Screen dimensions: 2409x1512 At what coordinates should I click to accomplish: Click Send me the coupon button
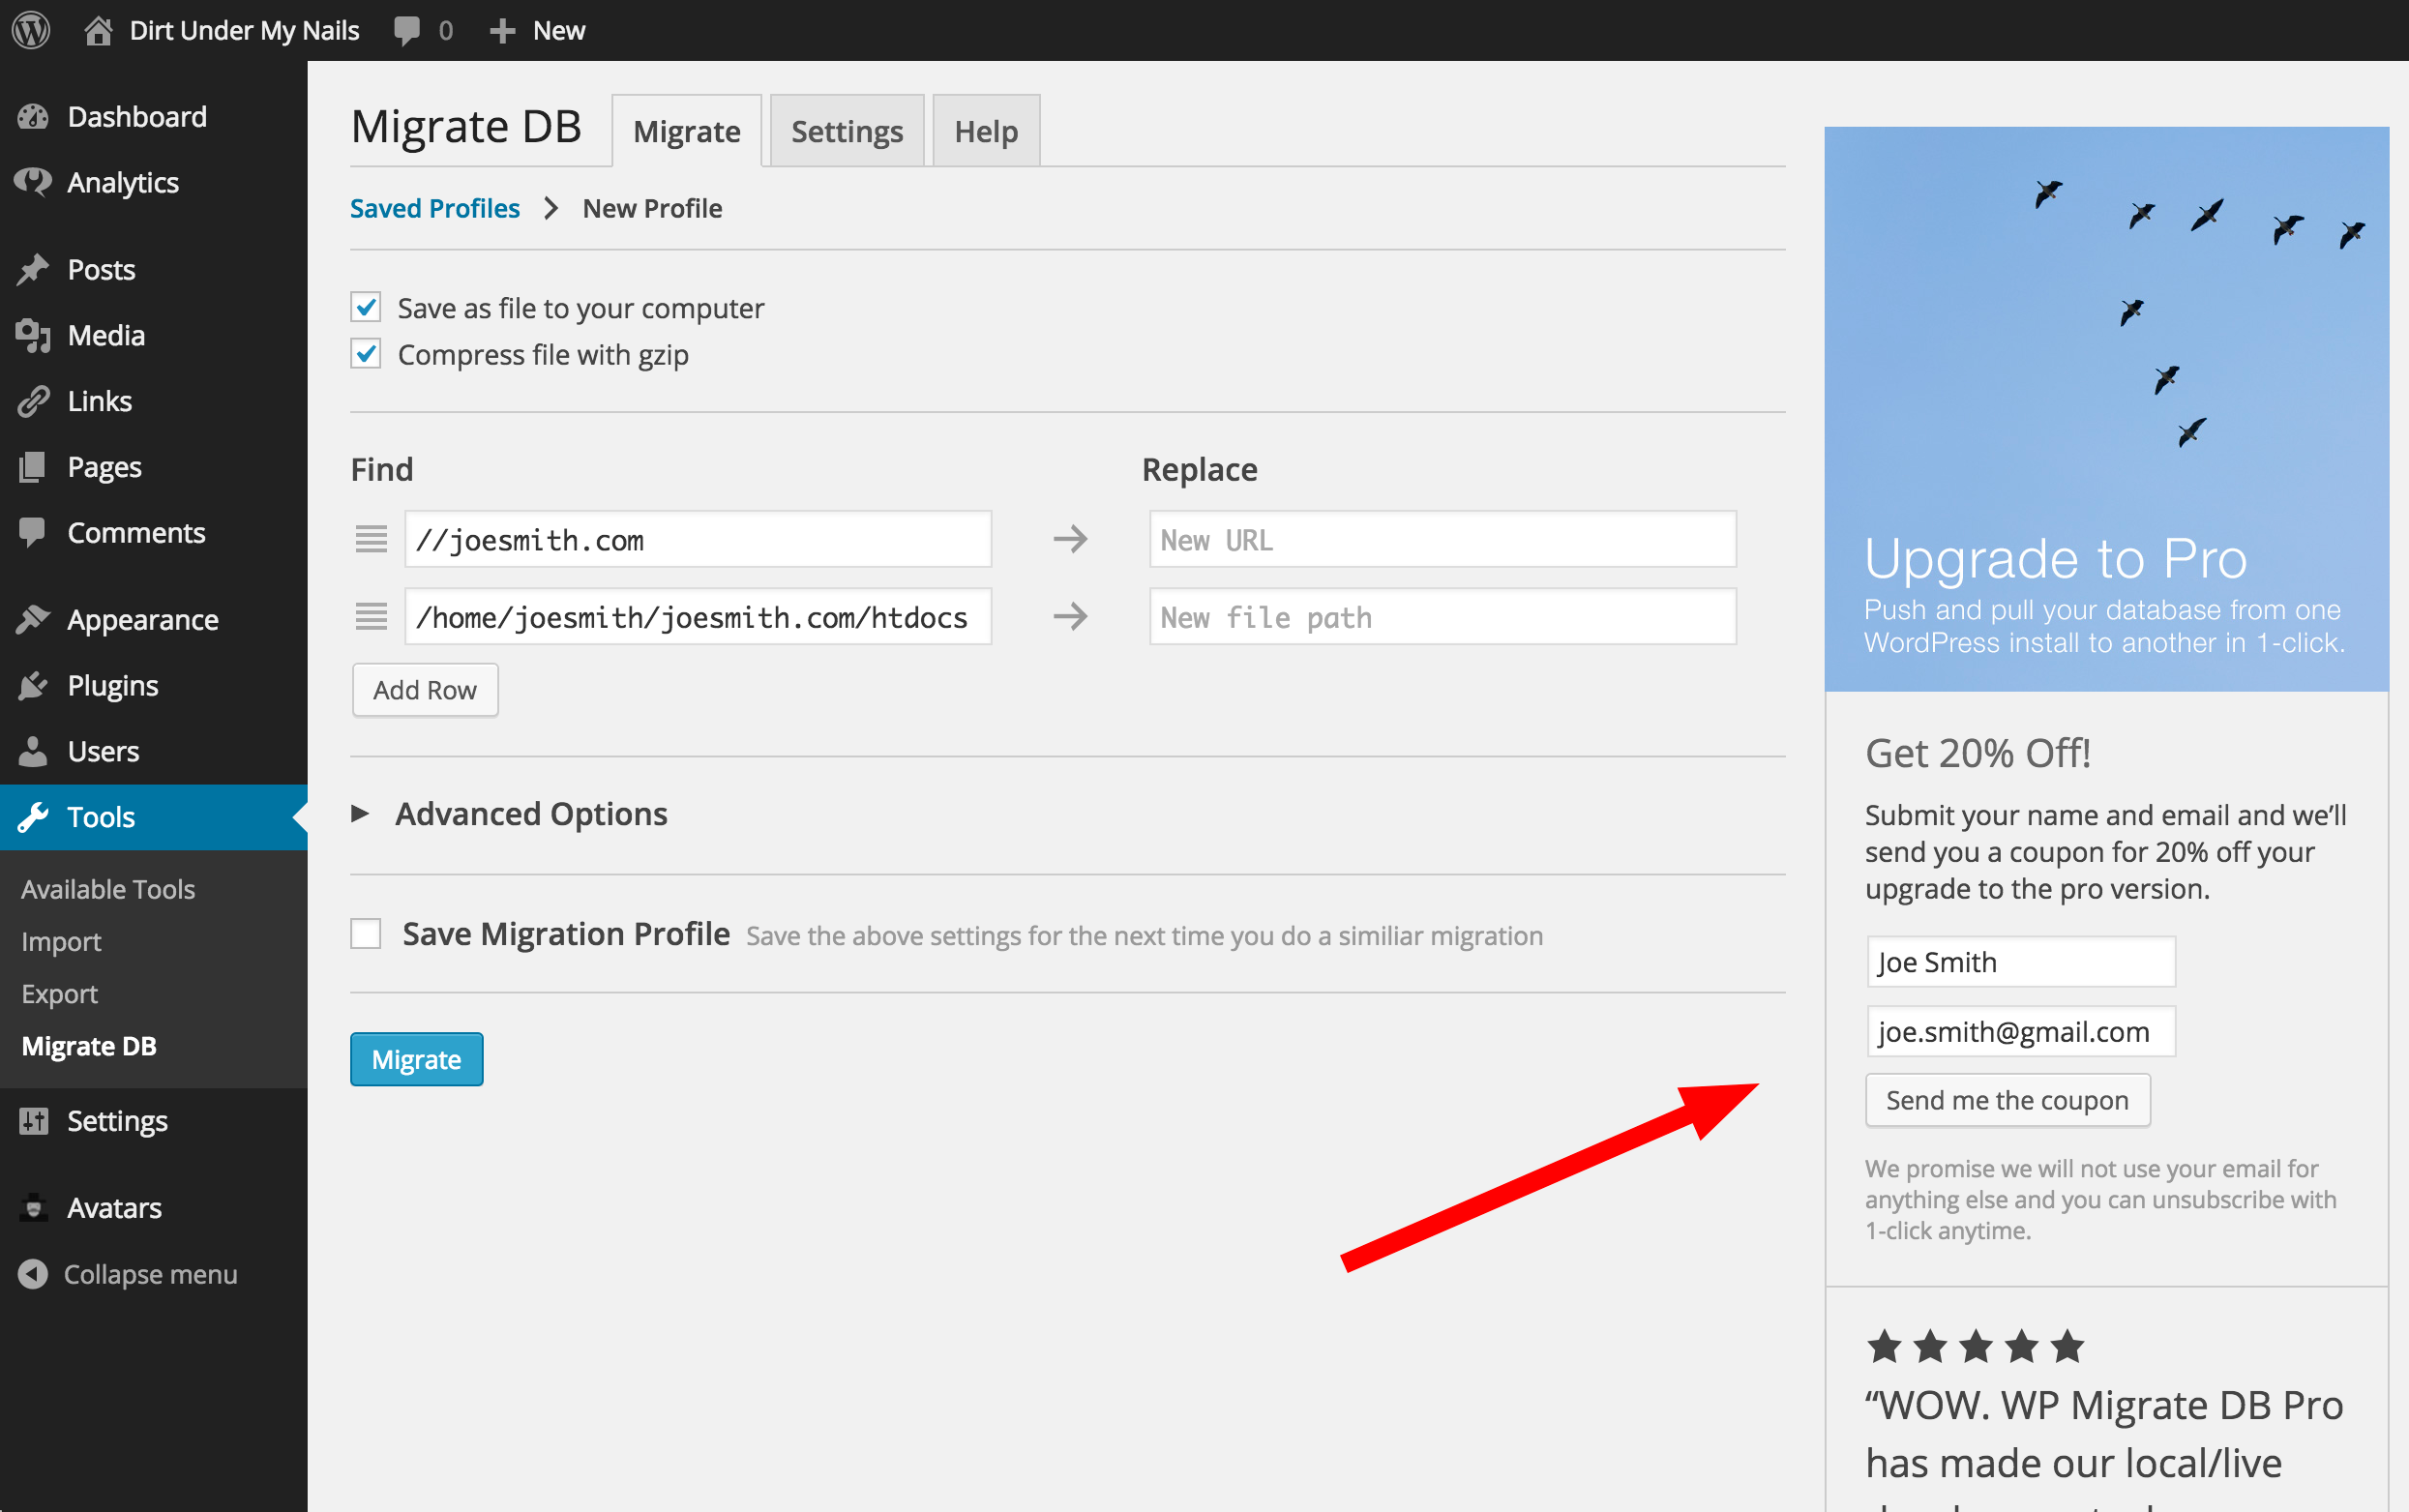2007,1100
